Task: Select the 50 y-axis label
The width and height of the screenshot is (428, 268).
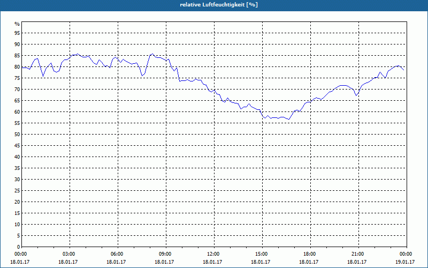Action: [17, 135]
